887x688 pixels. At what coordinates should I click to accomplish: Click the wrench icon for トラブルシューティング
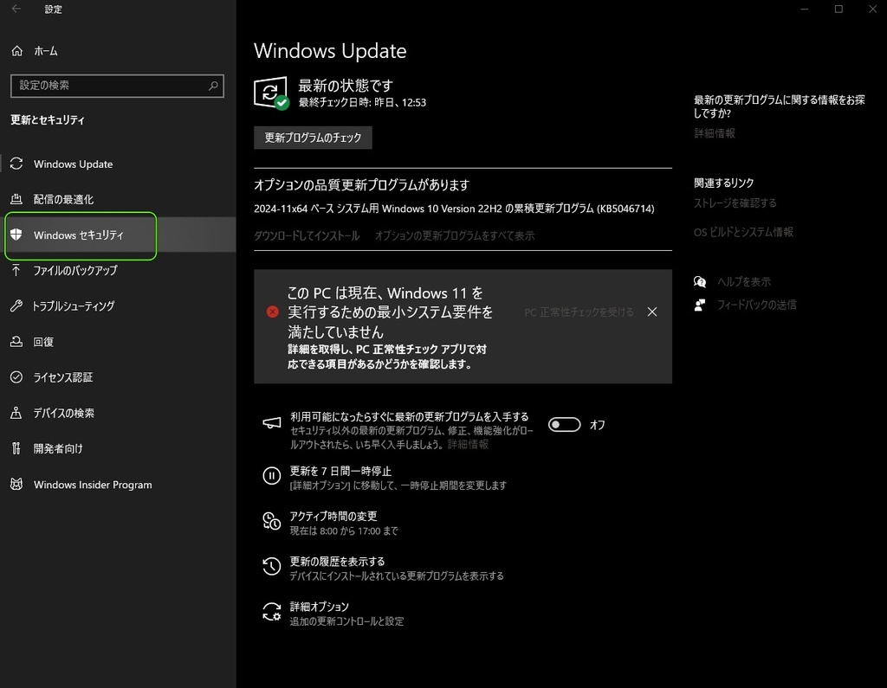[16, 305]
